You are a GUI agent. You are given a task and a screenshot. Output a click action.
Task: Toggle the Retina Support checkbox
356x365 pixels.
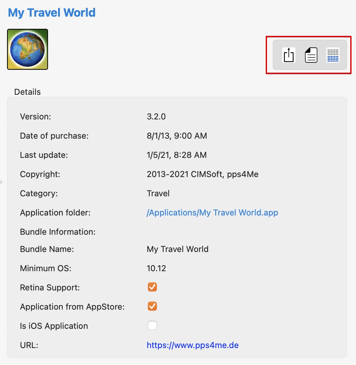pos(152,287)
